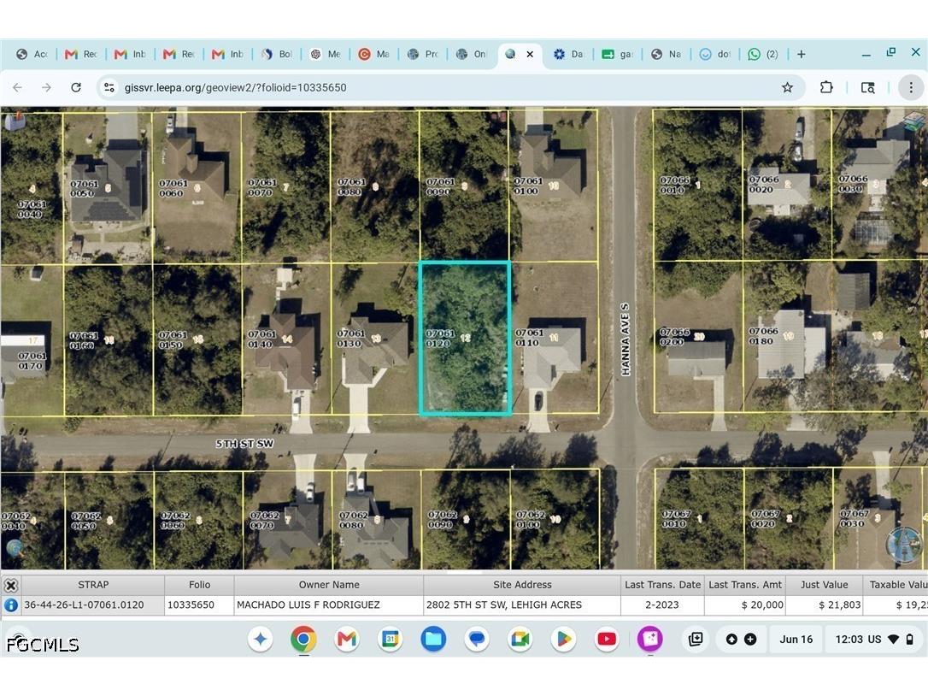This screenshot has width=928, height=696.
Task: Sort by Folio column header
Action: 199,585
